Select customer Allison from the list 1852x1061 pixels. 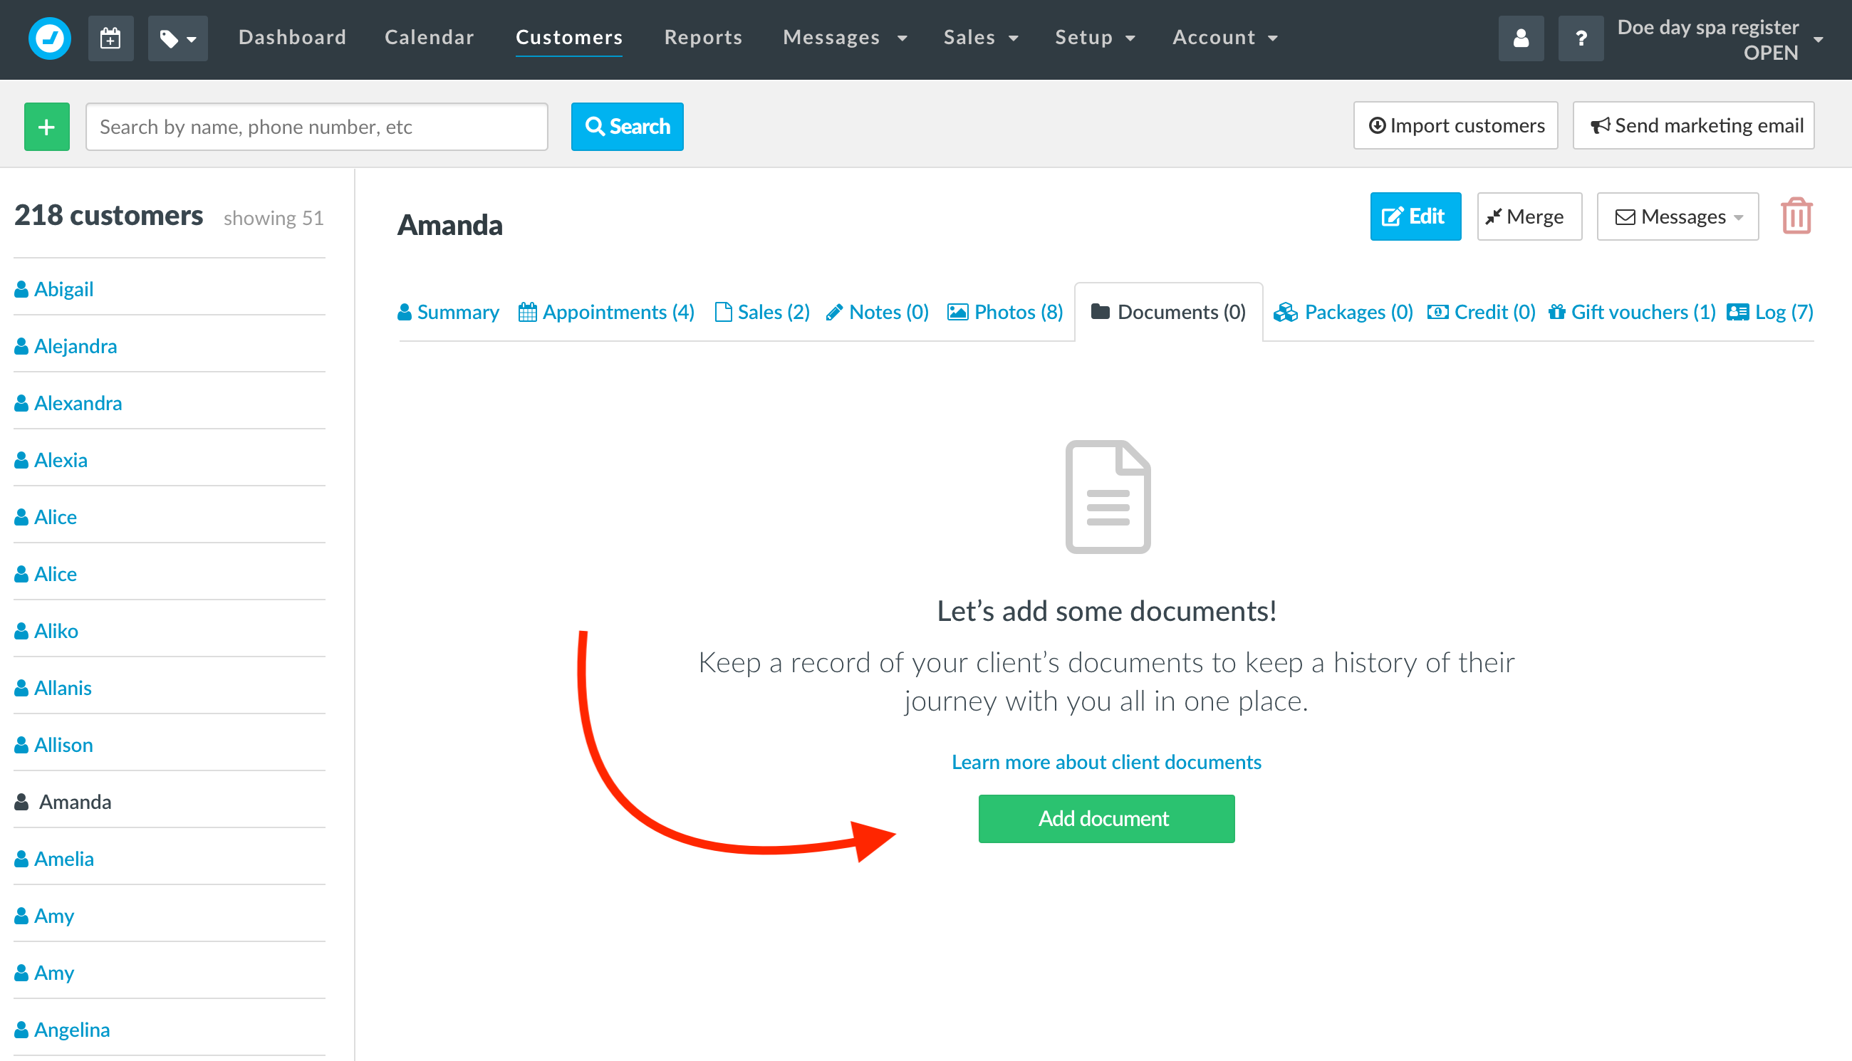[63, 744]
